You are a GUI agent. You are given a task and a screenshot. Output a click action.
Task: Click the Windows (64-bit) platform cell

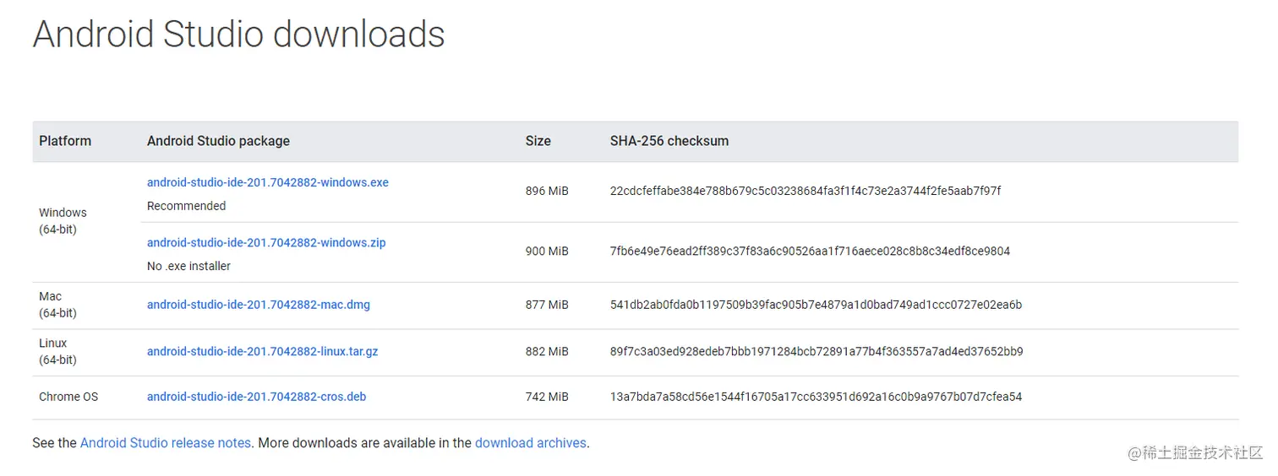click(x=63, y=221)
